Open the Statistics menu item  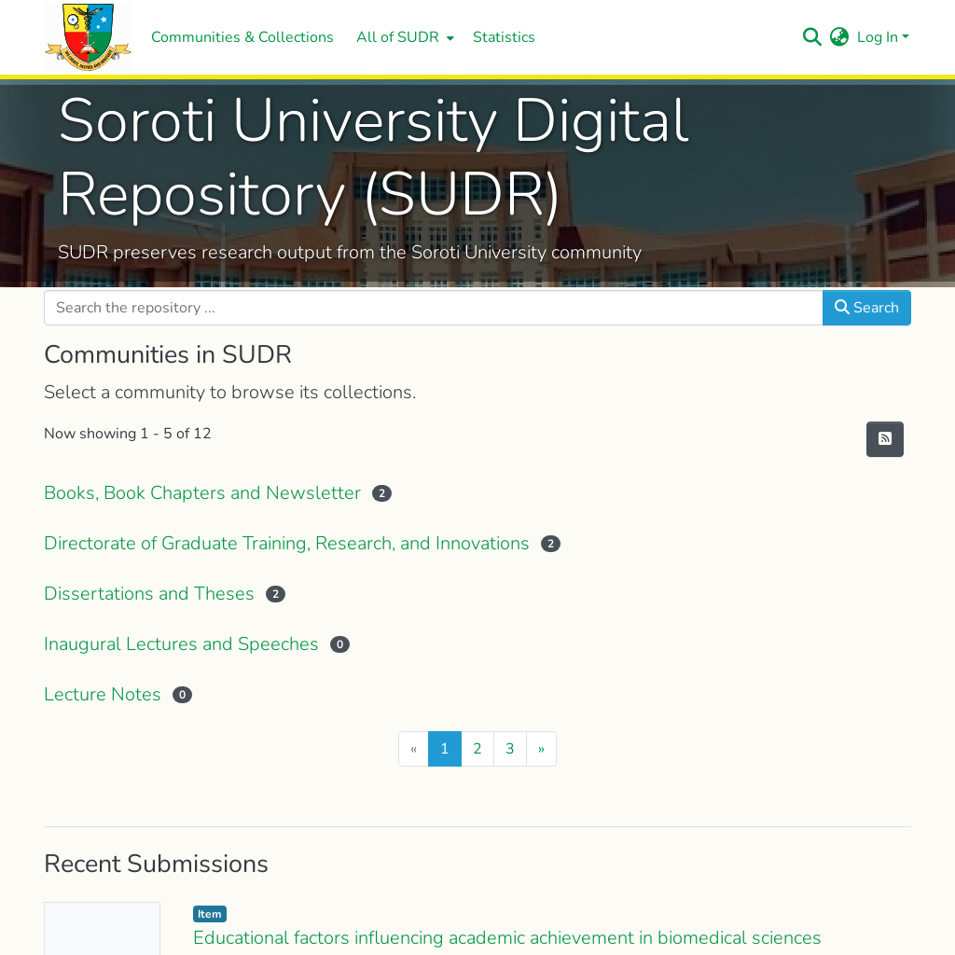click(x=504, y=37)
